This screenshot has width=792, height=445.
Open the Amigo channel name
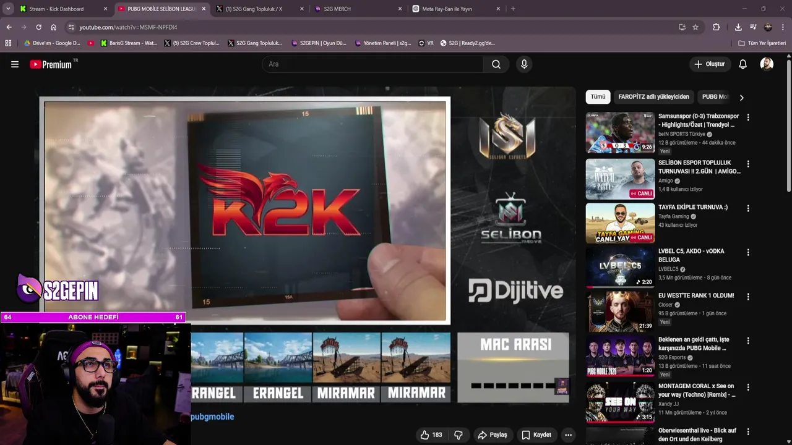(x=665, y=180)
